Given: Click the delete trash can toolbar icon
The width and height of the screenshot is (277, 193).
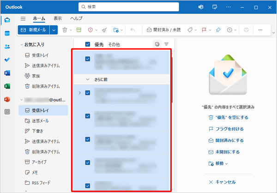Looking at the screenshot, I should point(65,30).
